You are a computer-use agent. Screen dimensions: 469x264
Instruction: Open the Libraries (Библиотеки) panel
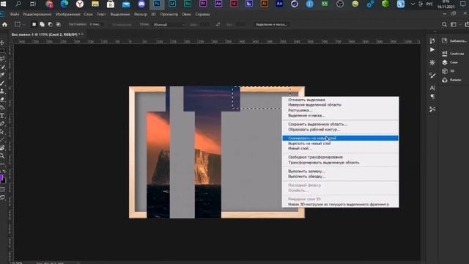click(x=454, y=41)
